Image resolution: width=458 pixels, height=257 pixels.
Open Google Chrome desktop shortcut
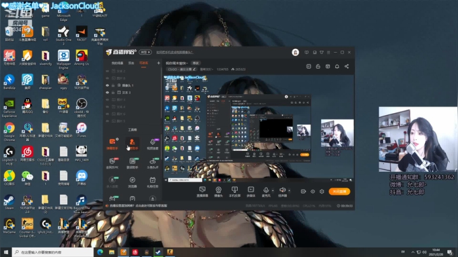(x=9, y=132)
